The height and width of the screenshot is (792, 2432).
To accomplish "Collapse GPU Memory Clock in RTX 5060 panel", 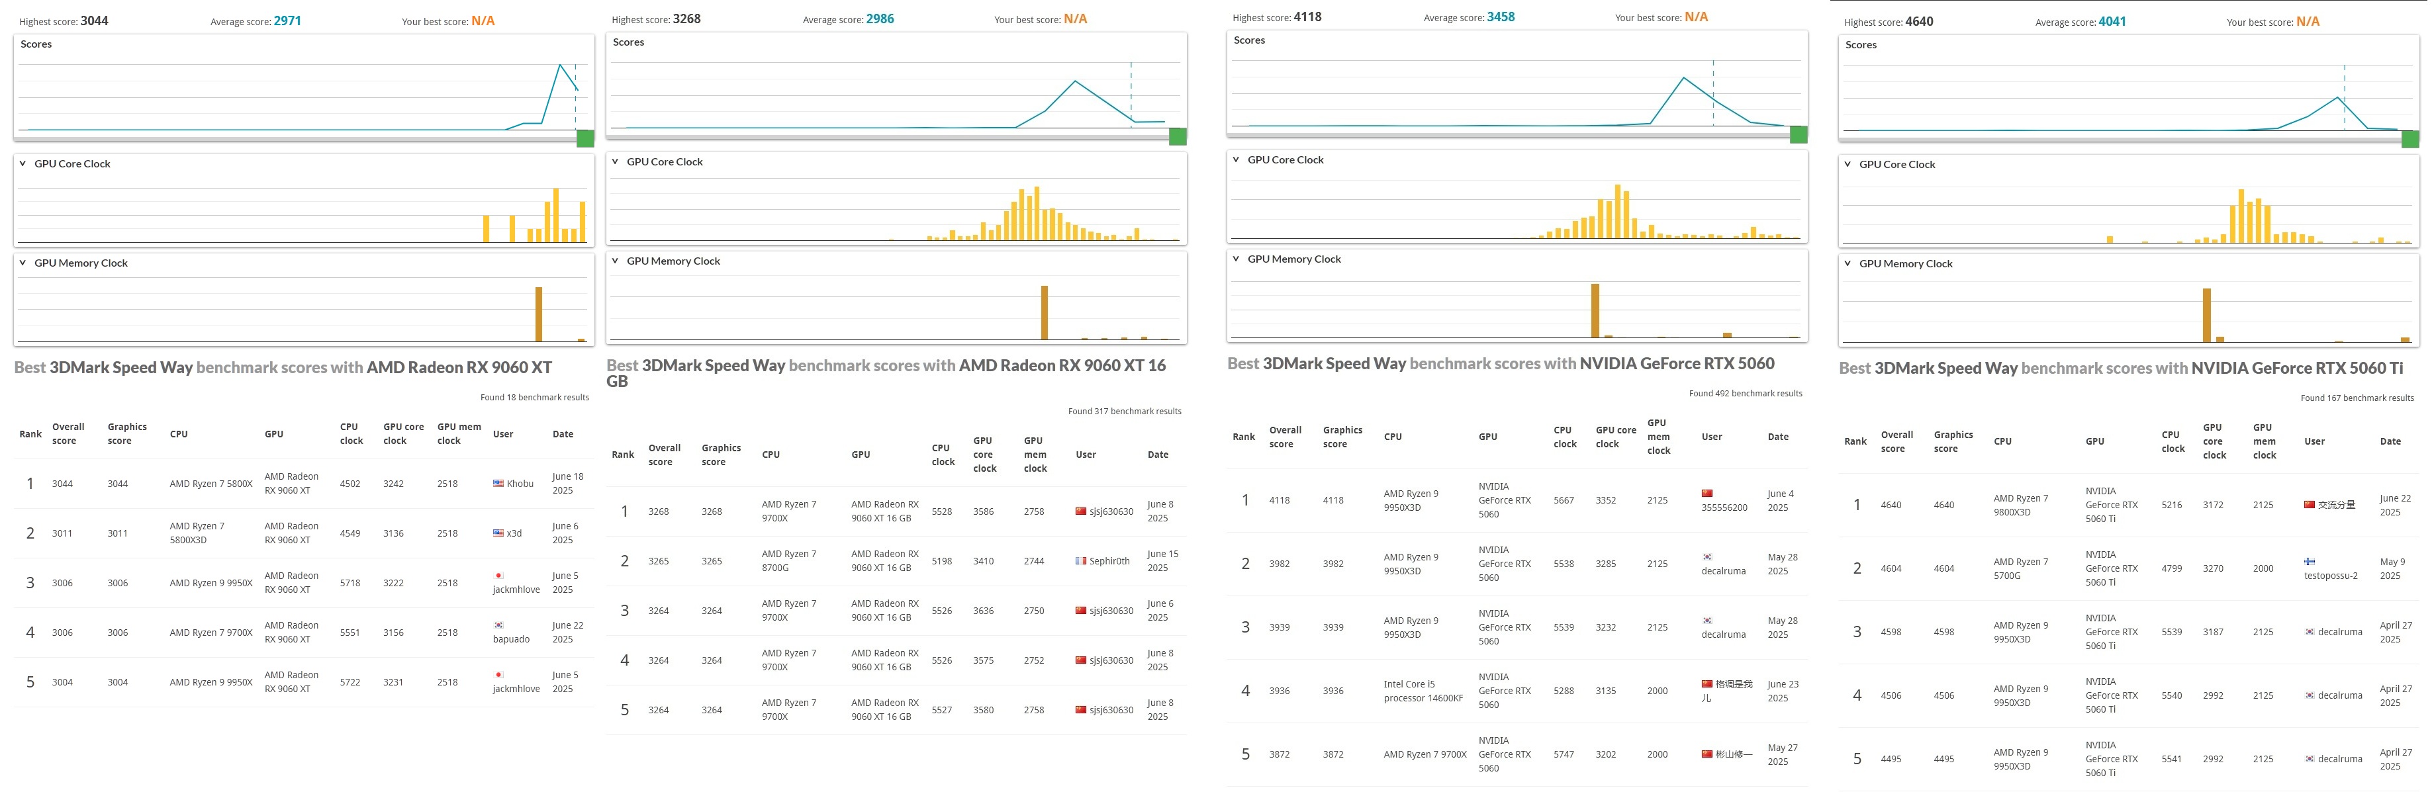I will tap(1236, 259).
